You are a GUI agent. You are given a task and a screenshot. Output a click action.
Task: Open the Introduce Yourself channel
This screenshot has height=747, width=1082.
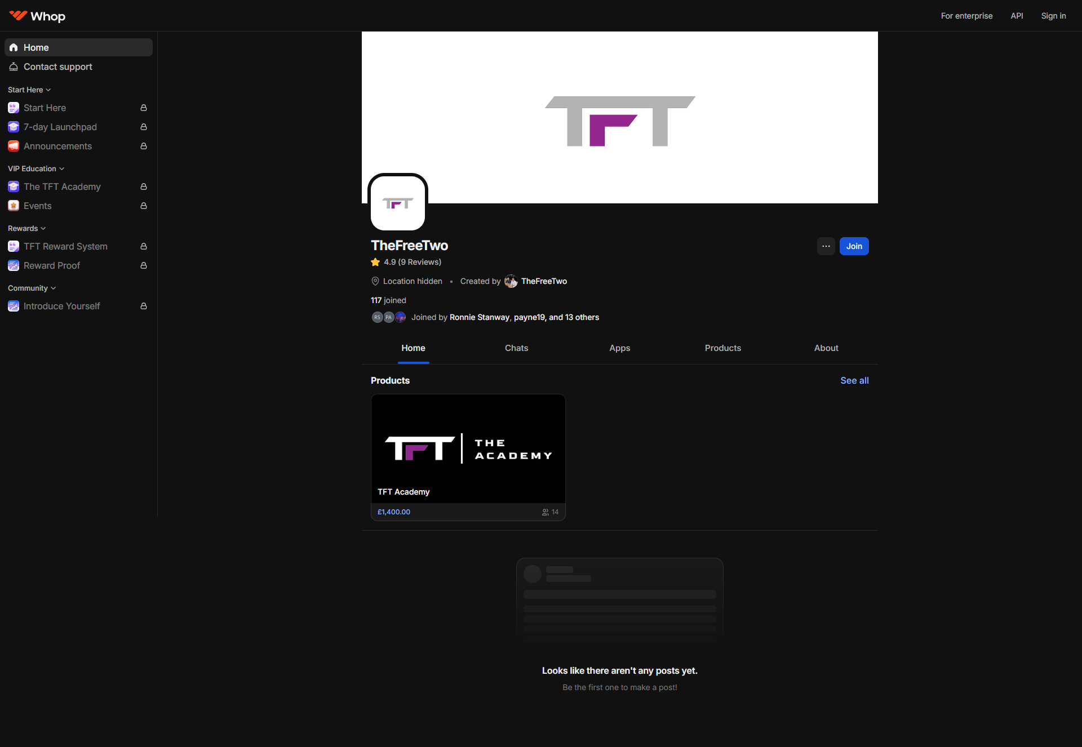78,306
